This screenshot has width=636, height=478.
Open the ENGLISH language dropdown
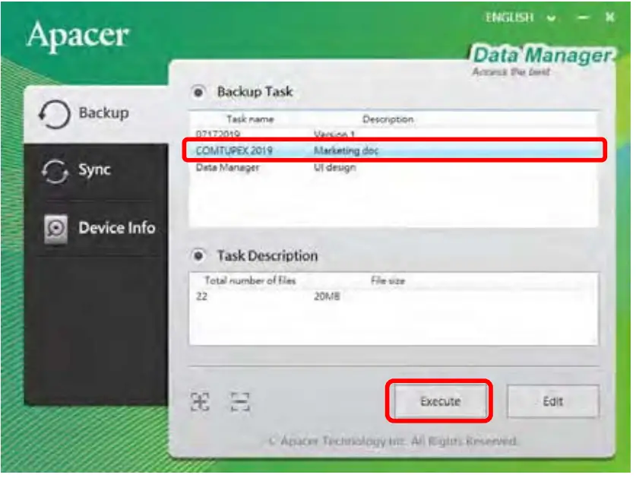(x=521, y=17)
